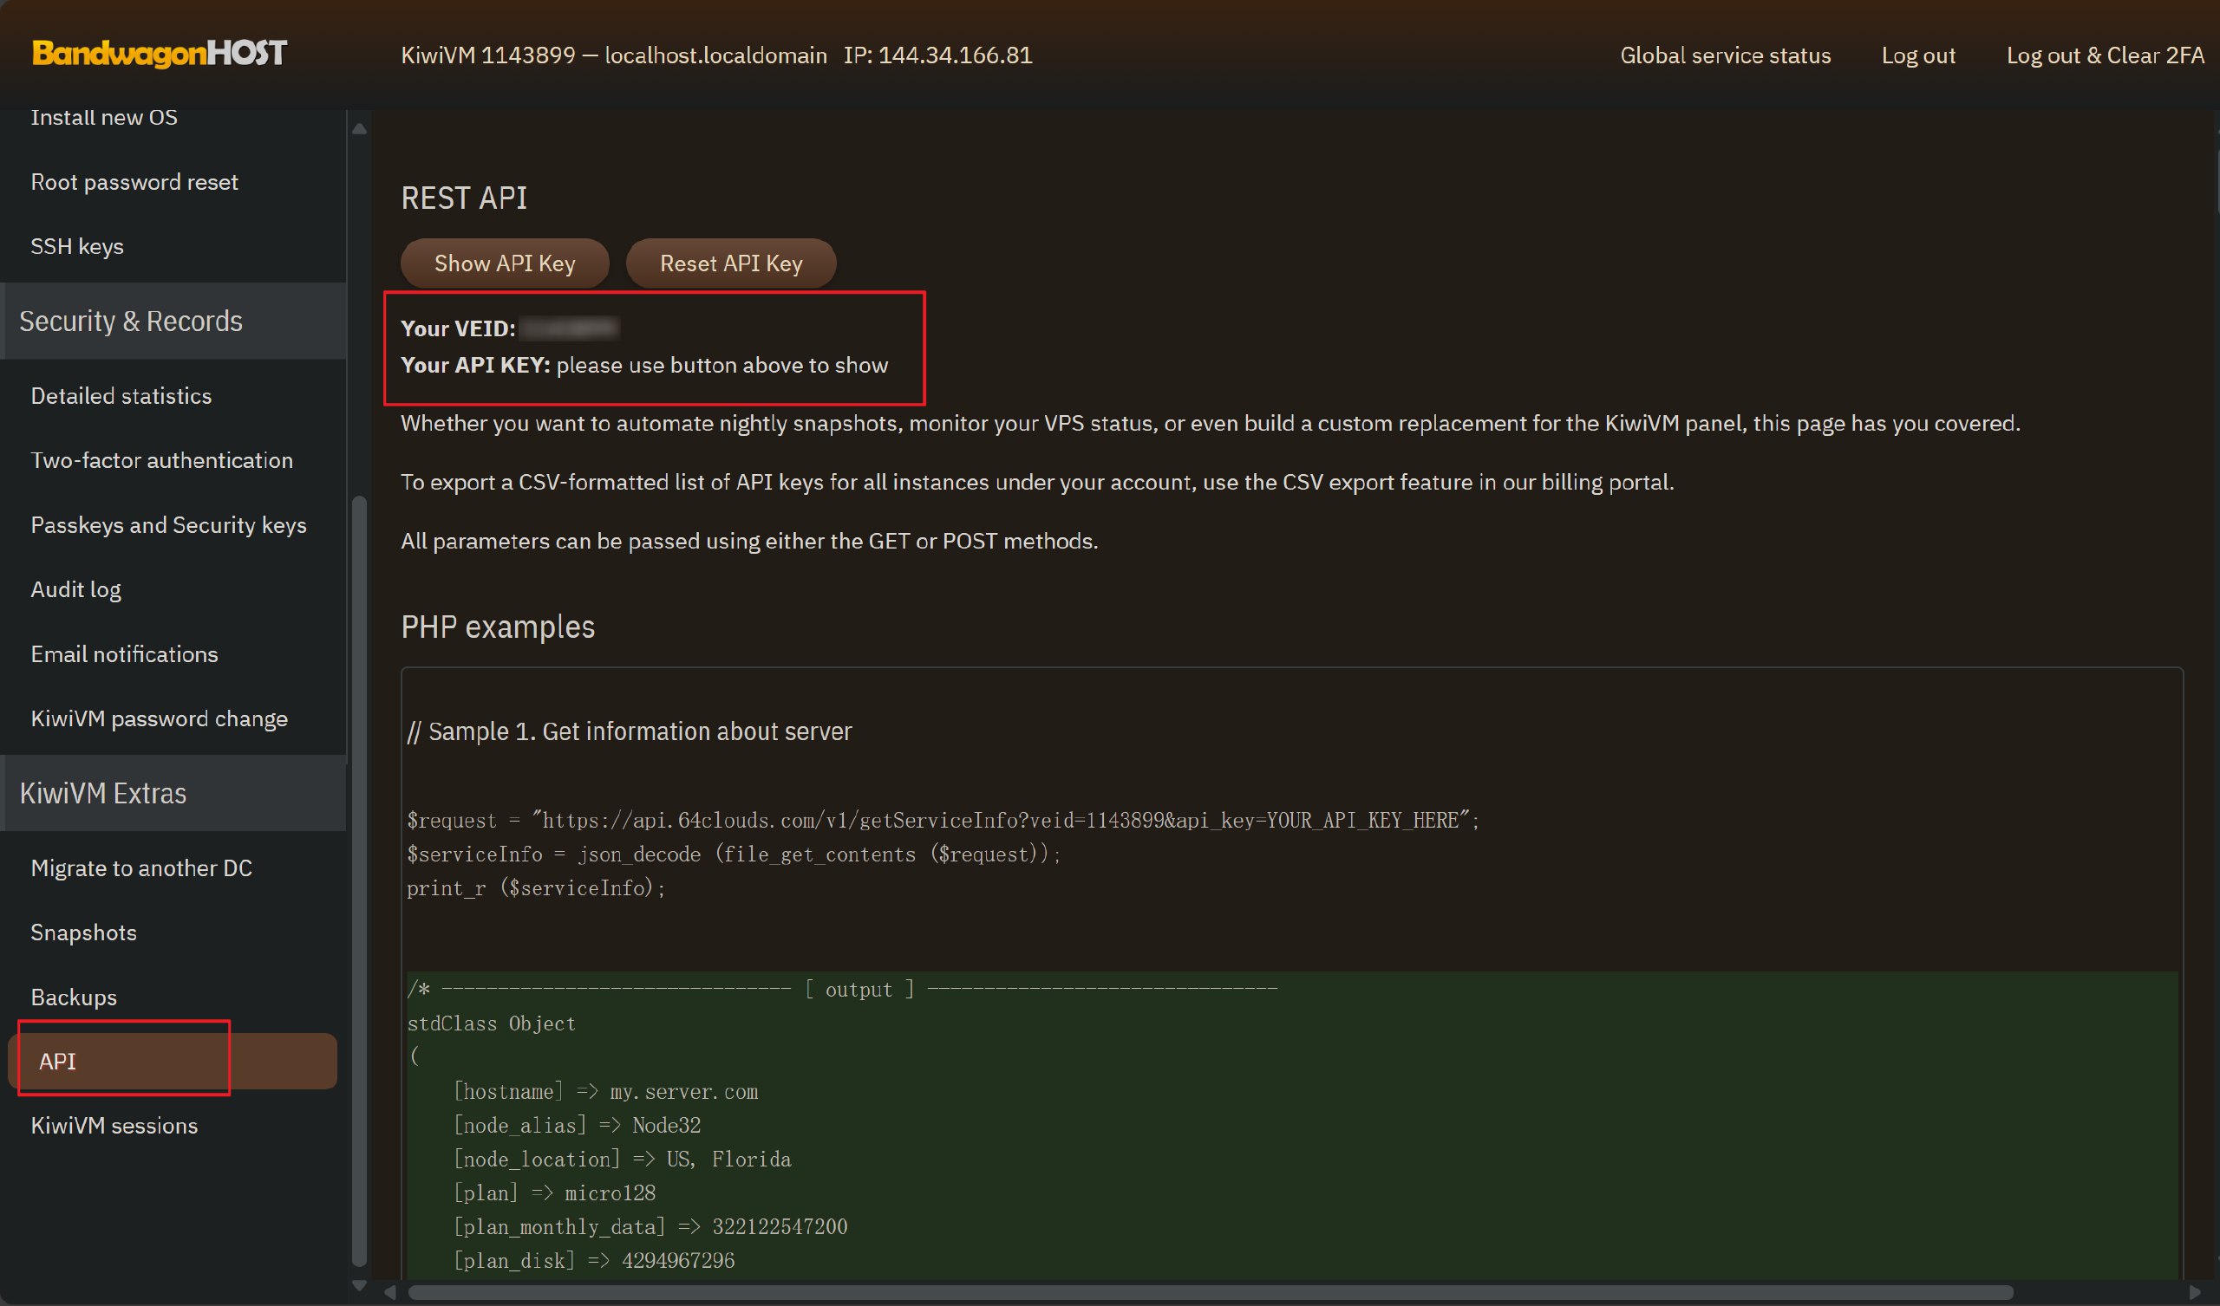Click sidebar scrollbar up arrow
Viewport: 2220px width, 1306px height.
coord(358,128)
